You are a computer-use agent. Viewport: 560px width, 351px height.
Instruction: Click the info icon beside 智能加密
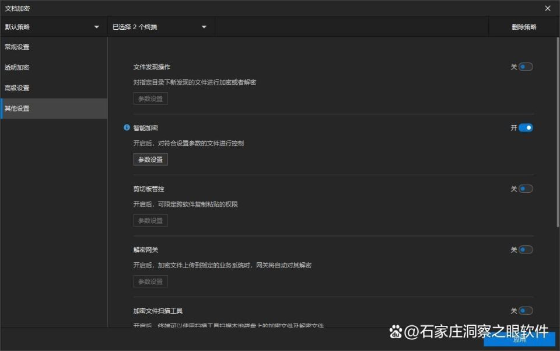(127, 127)
